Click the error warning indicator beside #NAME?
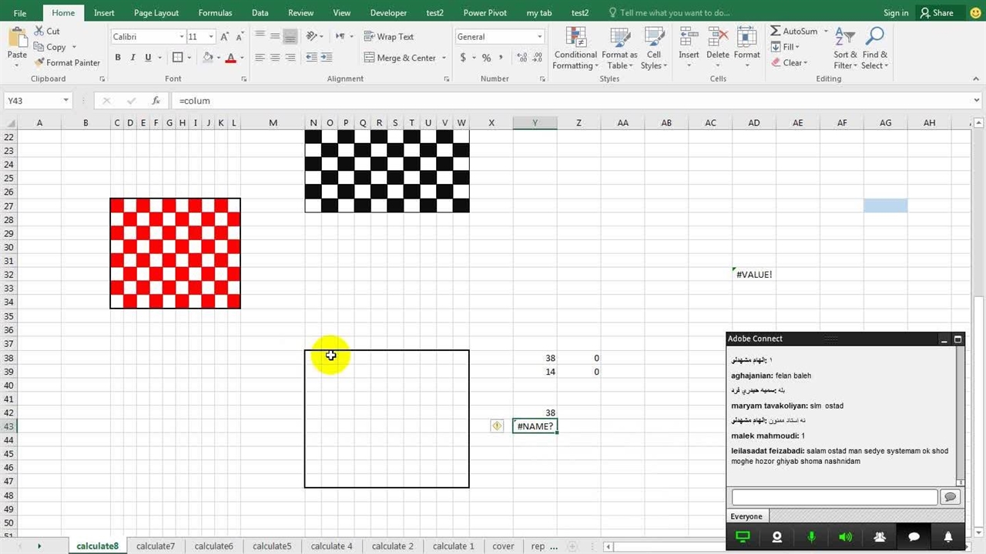 [x=497, y=426]
